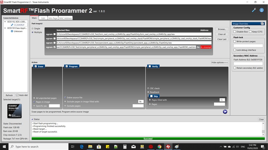268x150 pixels.
Task: Click Hide options to collapse options
Action: [219, 62]
